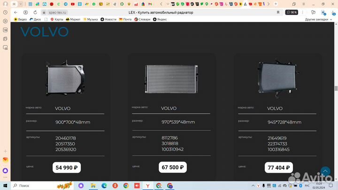Click the 77 404 ₽ price button
338x190 pixels.
point(279,167)
